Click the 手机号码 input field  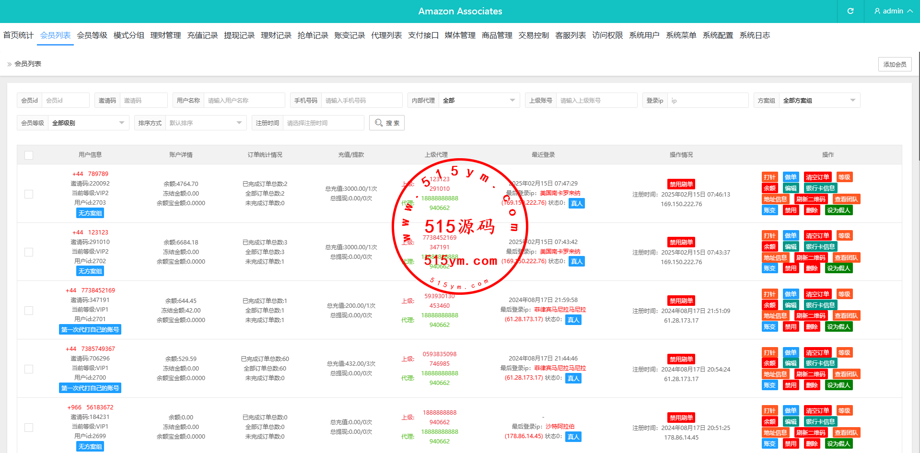[361, 101]
